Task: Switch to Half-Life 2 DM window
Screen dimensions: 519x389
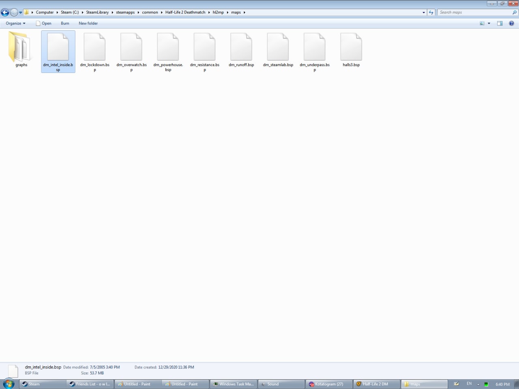Action: pyautogui.click(x=377, y=384)
